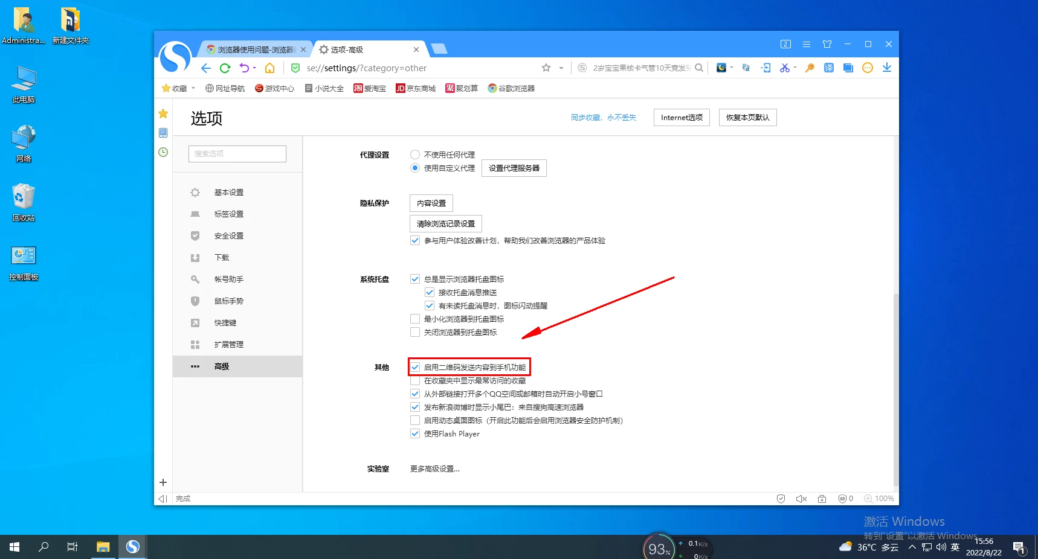This screenshot has width=1038, height=559.
Task: Open the password key icon
Action: click(810, 68)
